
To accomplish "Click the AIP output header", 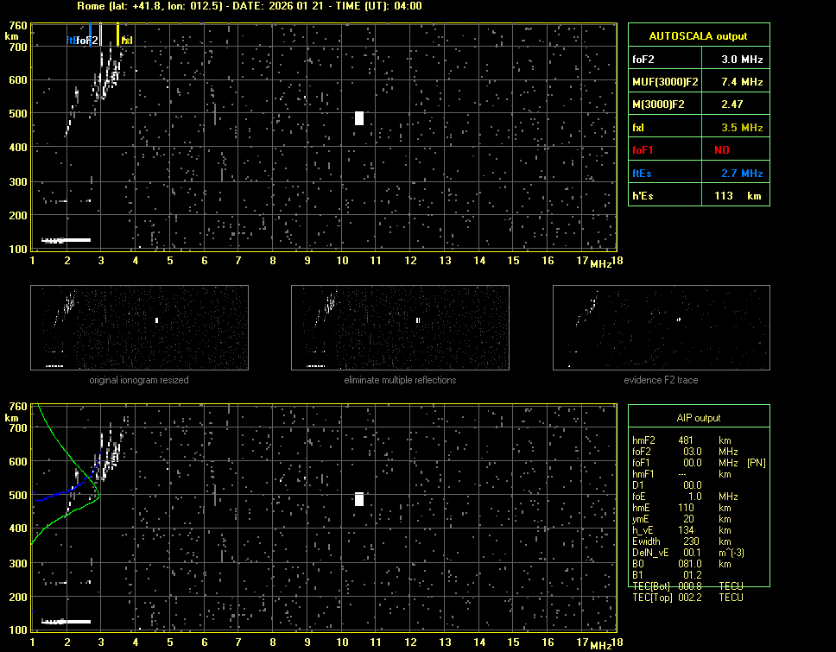I will pyautogui.click(x=698, y=417).
